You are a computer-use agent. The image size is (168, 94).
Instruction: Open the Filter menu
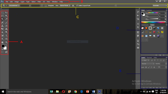(39, 2)
